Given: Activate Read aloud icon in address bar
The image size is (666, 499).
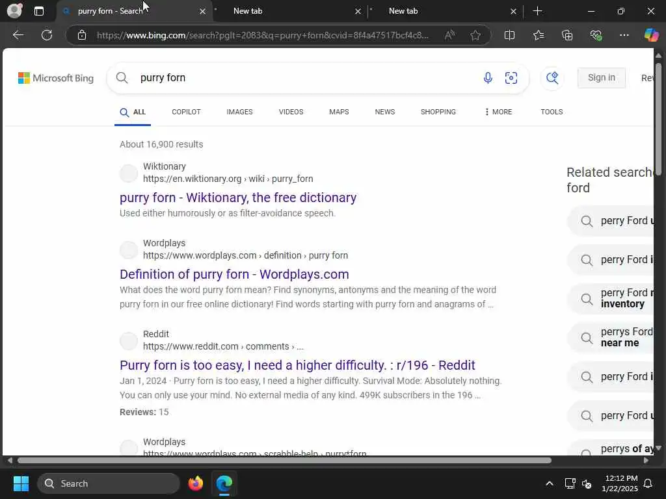Looking at the screenshot, I should (449, 35).
